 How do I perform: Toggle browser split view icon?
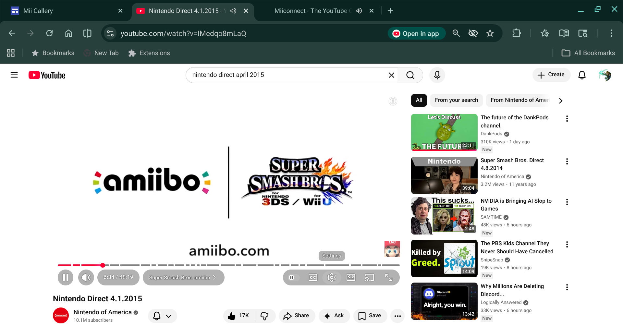point(87,33)
